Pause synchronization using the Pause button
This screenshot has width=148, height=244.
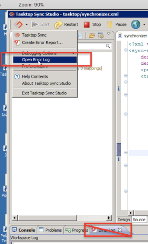[117, 24]
